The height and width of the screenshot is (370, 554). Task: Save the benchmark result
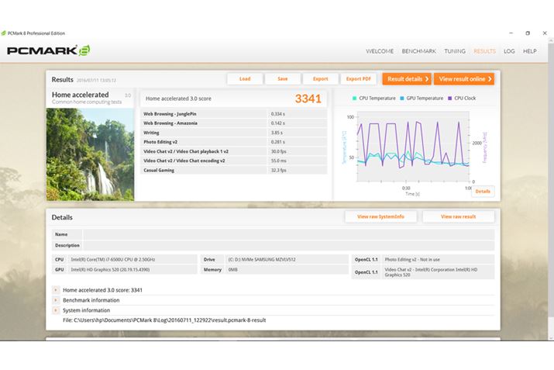(x=283, y=79)
